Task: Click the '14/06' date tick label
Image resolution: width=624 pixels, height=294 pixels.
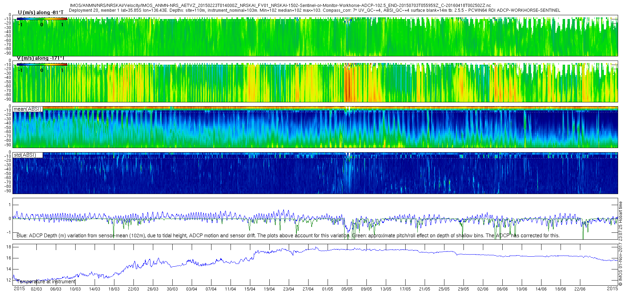Action: tap(541, 289)
